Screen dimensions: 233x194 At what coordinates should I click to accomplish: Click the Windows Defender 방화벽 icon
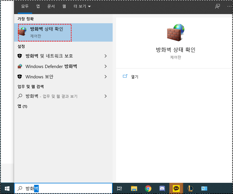[x=20, y=66]
